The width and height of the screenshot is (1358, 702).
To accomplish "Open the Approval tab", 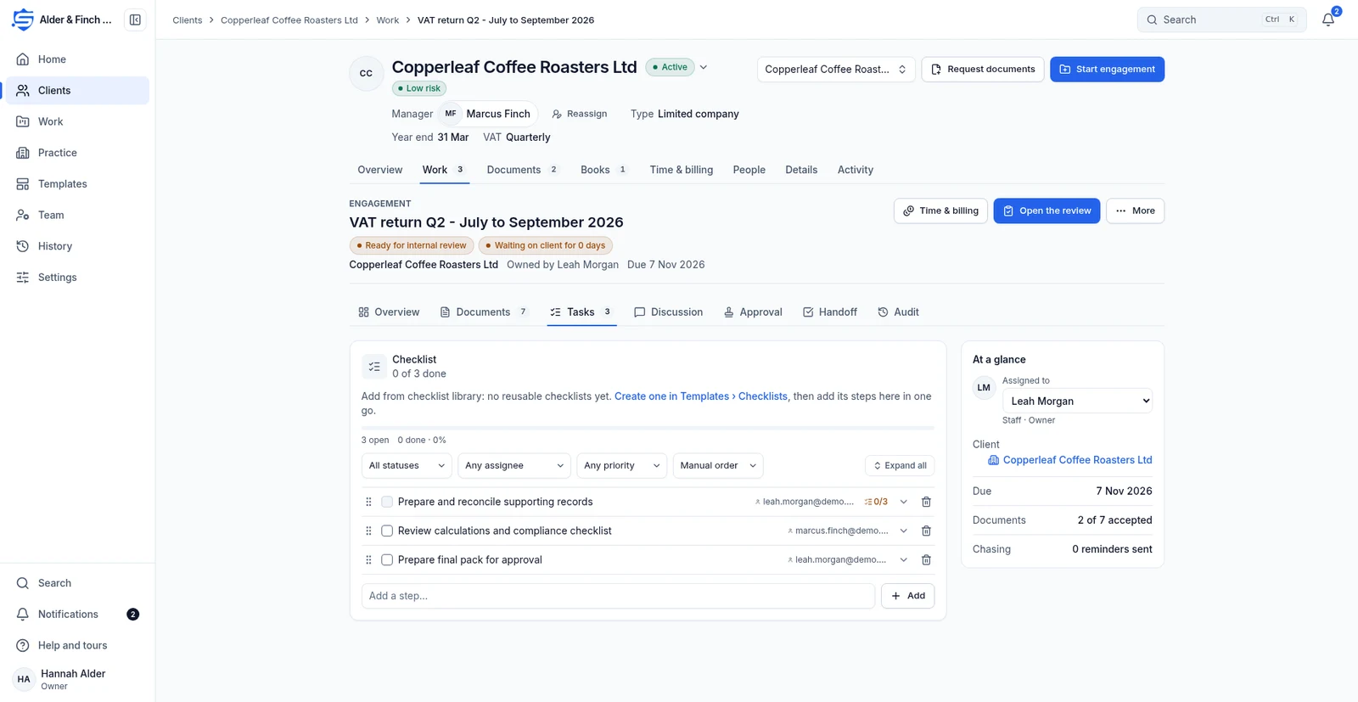I will [x=753, y=312].
